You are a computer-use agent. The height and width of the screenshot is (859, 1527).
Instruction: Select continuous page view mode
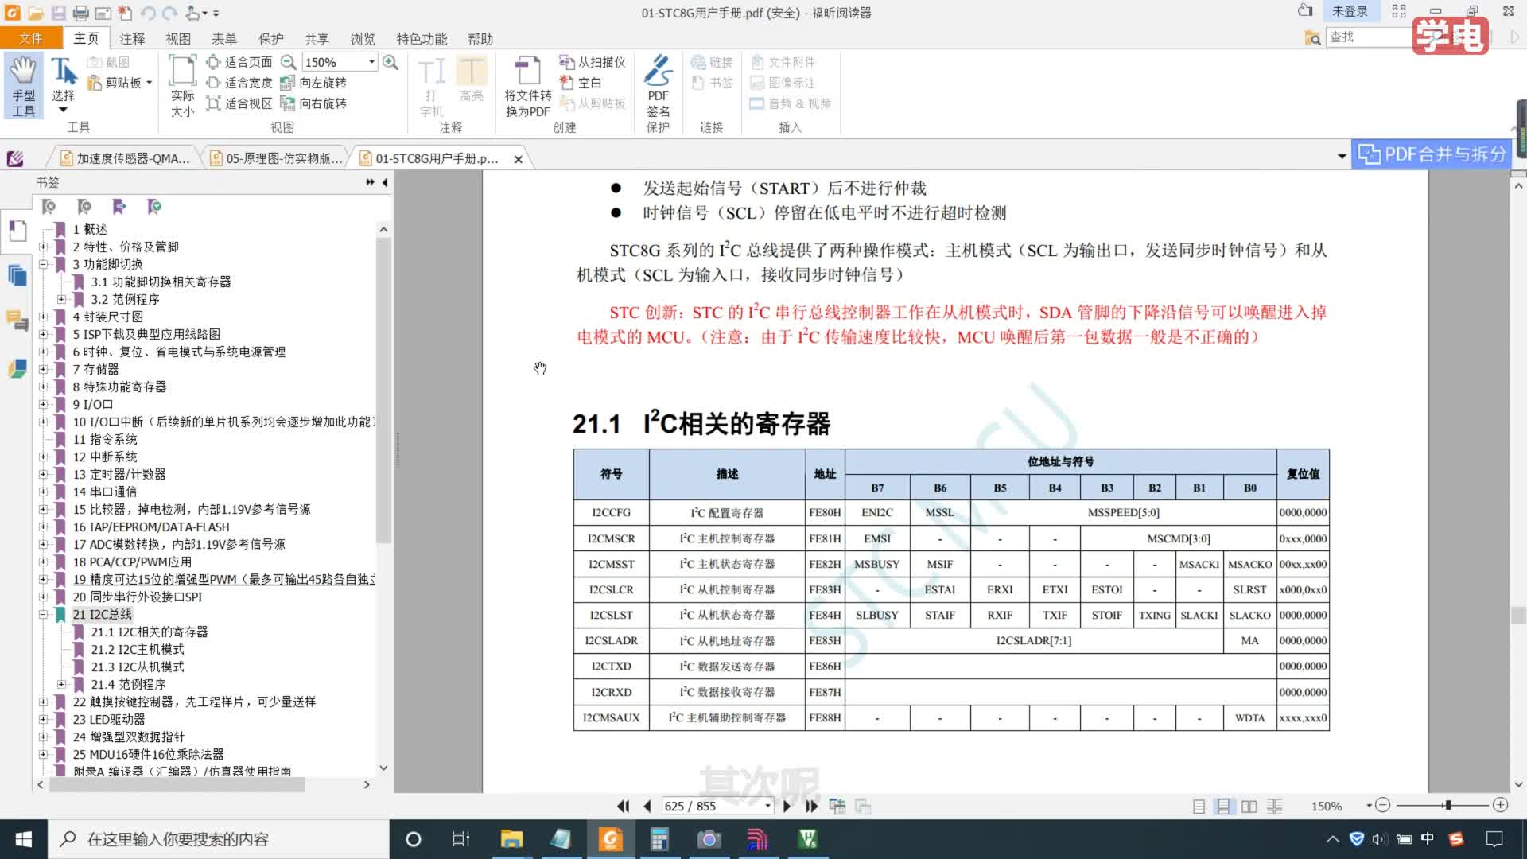1224,807
